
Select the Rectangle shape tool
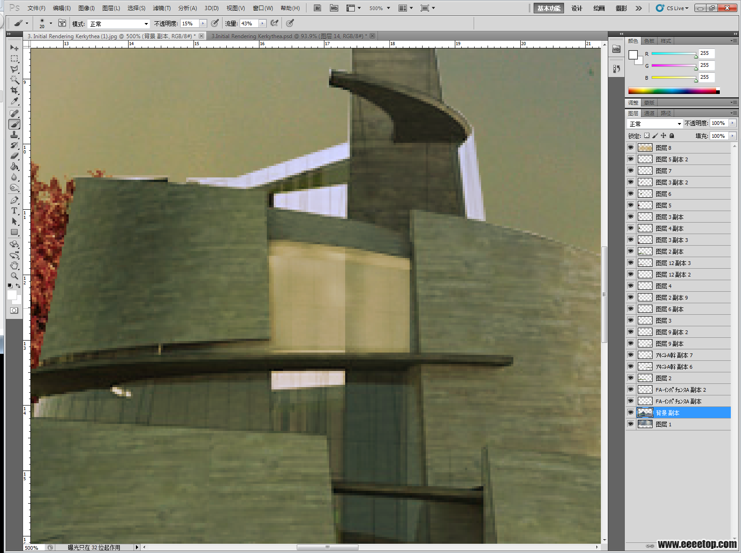tap(14, 232)
